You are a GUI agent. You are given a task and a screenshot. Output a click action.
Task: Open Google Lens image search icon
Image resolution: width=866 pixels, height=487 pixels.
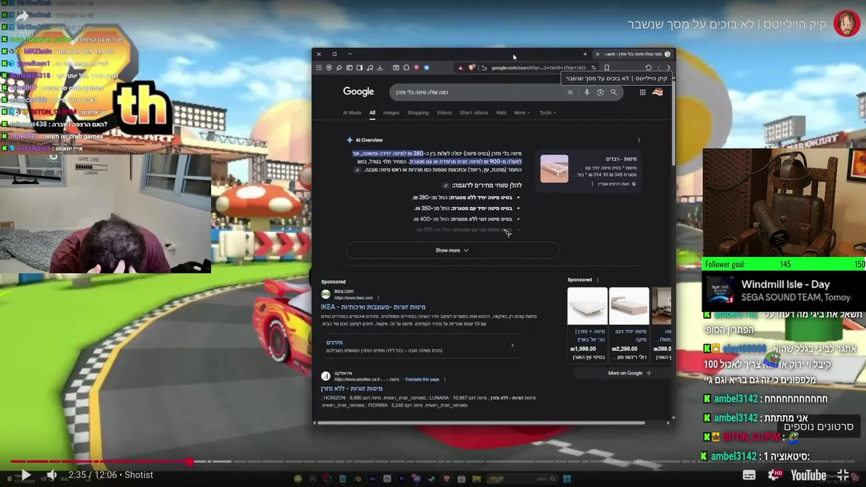pyautogui.click(x=600, y=92)
